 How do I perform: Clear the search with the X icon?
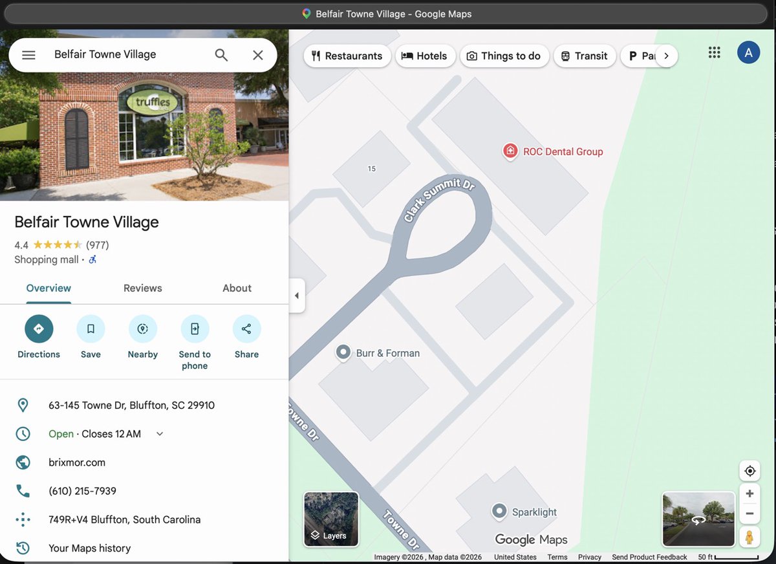258,55
